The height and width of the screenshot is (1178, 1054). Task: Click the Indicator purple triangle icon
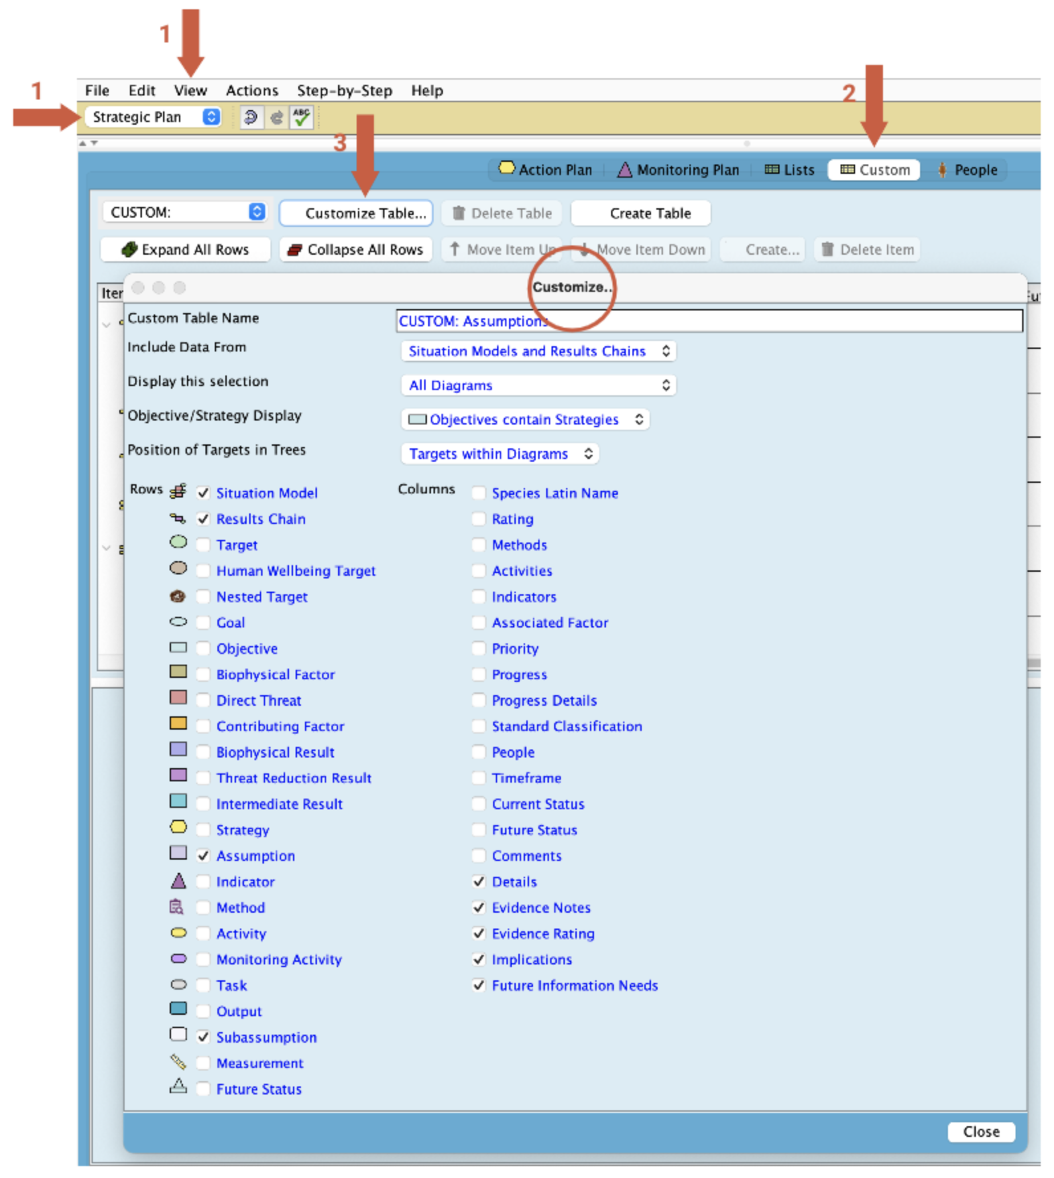pyautogui.click(x=178, y=882)
